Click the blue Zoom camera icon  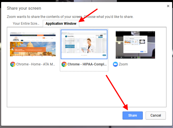(115, 64)
